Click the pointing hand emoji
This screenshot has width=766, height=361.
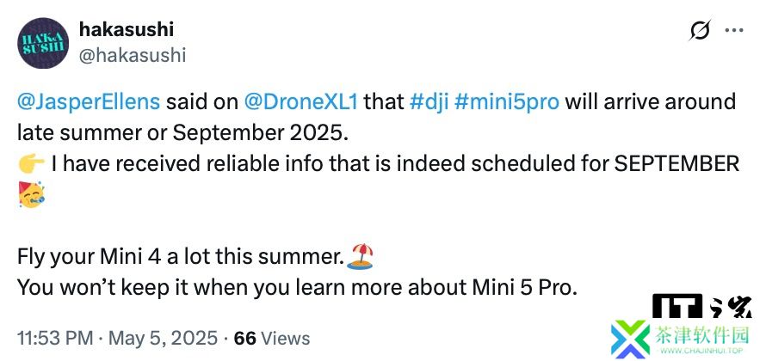coord(31,164)
